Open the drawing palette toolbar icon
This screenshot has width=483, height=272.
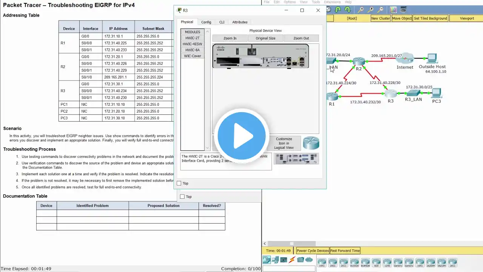[394, 9]
